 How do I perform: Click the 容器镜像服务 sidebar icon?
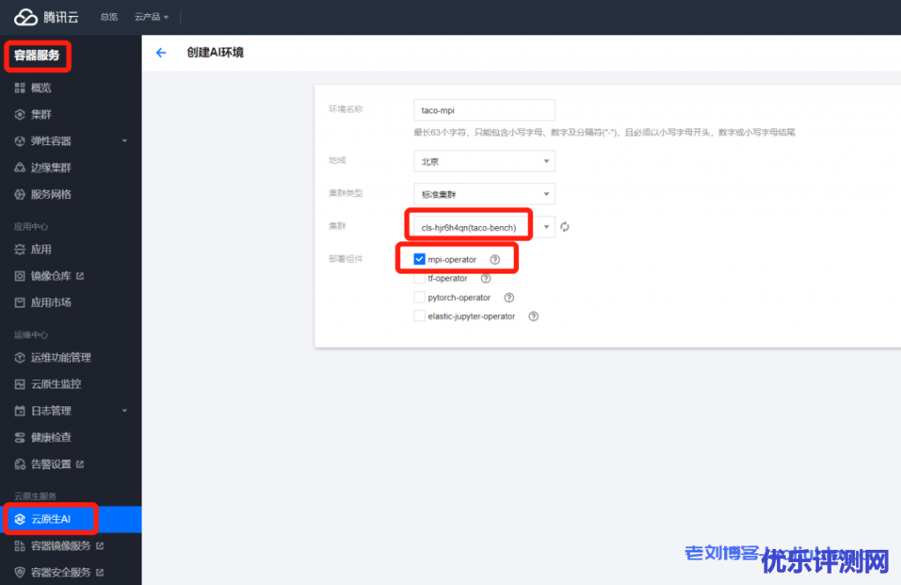(x=19, y=545)
